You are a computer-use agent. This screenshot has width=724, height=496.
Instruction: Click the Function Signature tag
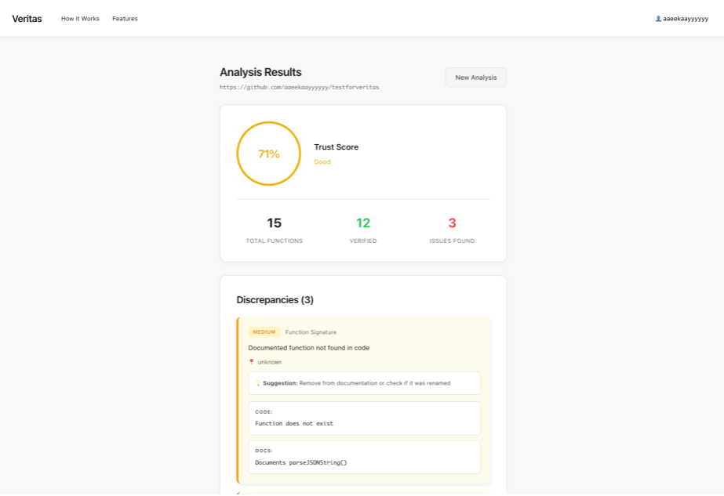click(311, 332)
